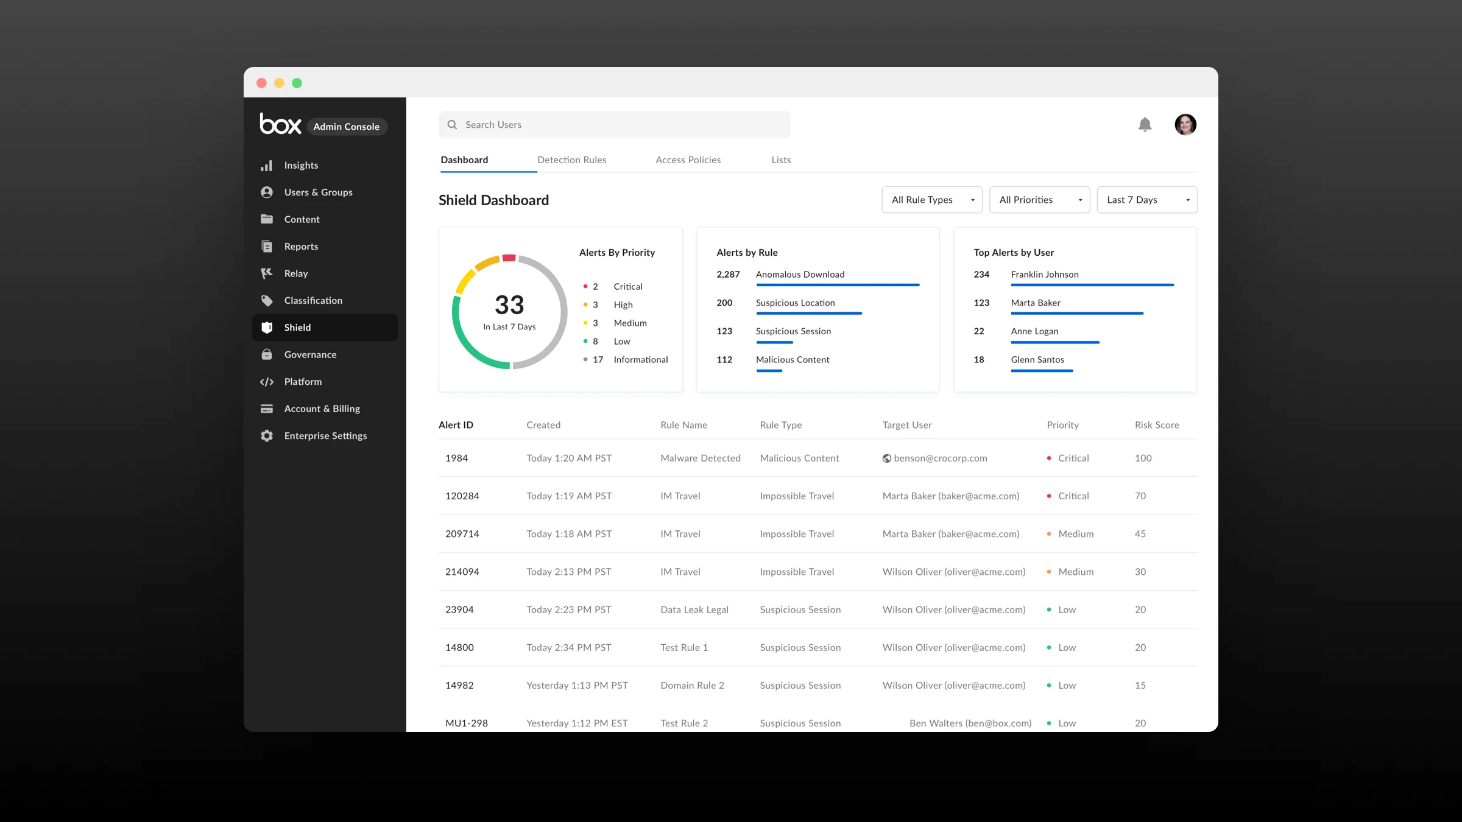Viewport: 1462px width, 822px height.
Task: Click the Shield icon in the sidebar
Action: [x=267, y=327]
